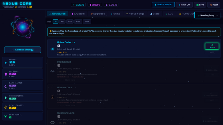Click the Arc Conduit wave icon
223x125 pixels.
pyautogui.click(x=52, y=71)
